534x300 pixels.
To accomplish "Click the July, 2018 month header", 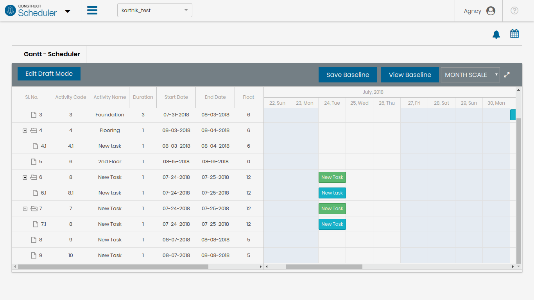I will point(373,92).
